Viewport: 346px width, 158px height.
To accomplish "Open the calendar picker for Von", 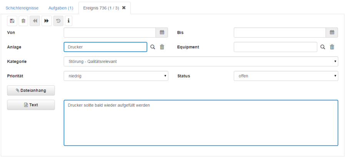I will click(x=162, y=33).
